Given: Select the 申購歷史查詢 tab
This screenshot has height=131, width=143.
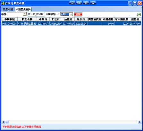Looking at the screenshot, I should tap(23, 9).
